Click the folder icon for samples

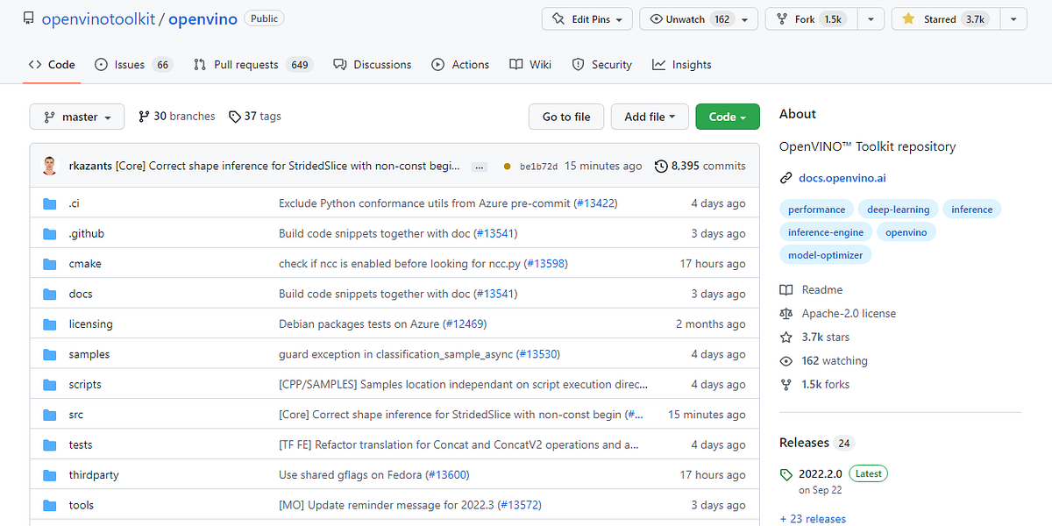pos(49,354)
